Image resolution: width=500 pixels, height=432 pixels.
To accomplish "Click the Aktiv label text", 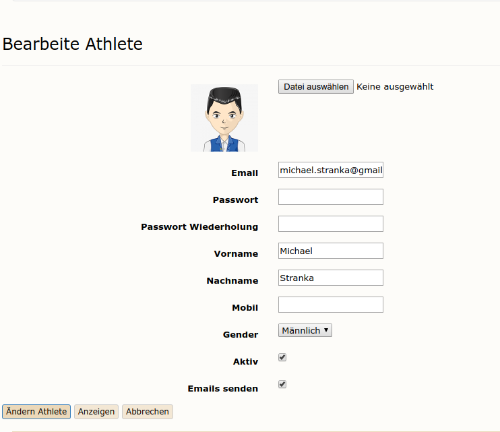I will (245, 361).
